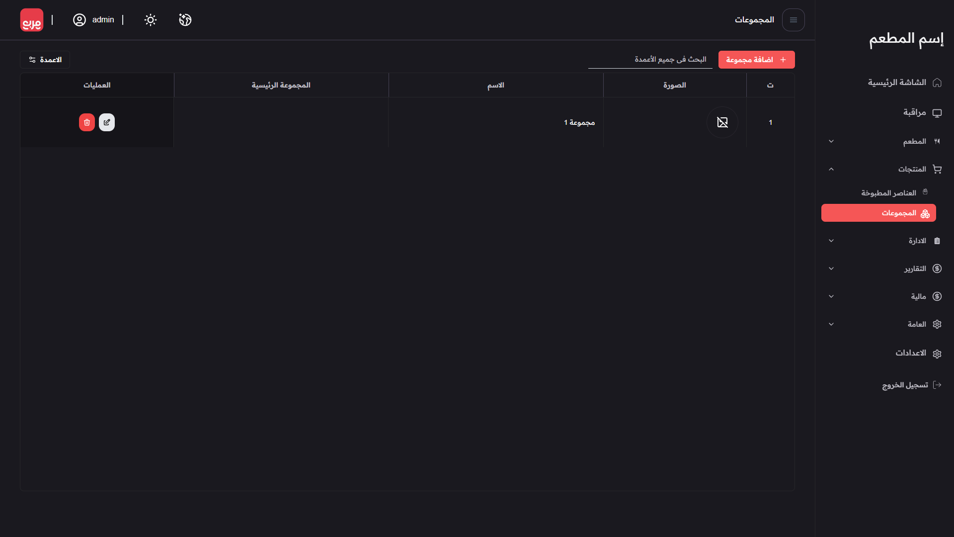This screenshot has height=537, width=954.
Task: Click the red app logo
Action: (32, 20)
